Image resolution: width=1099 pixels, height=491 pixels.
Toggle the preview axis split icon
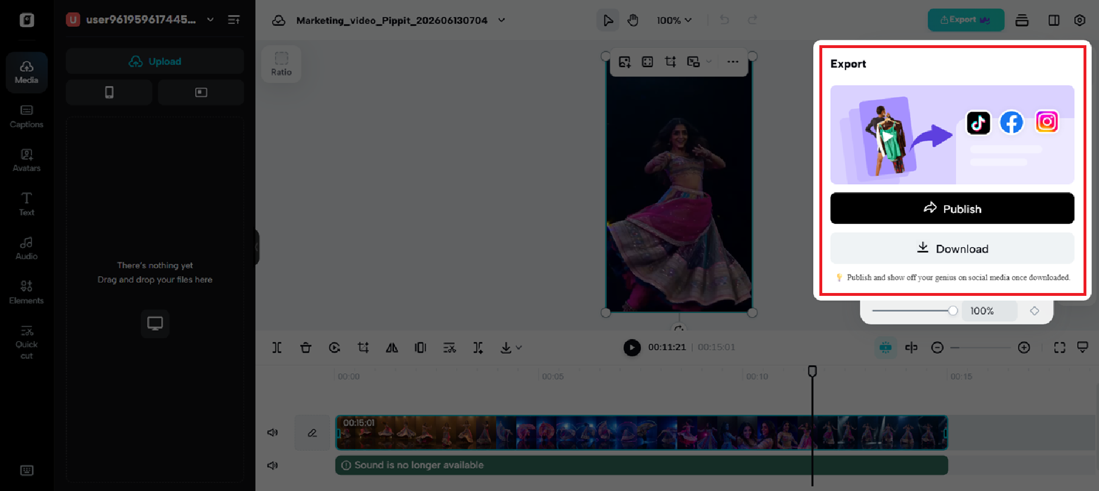[x=911, y=347]
